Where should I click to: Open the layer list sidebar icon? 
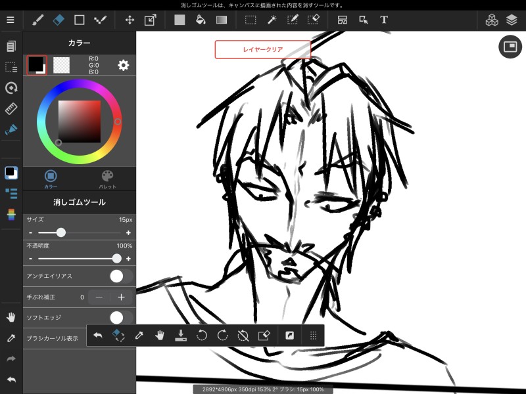coord(11,193)
